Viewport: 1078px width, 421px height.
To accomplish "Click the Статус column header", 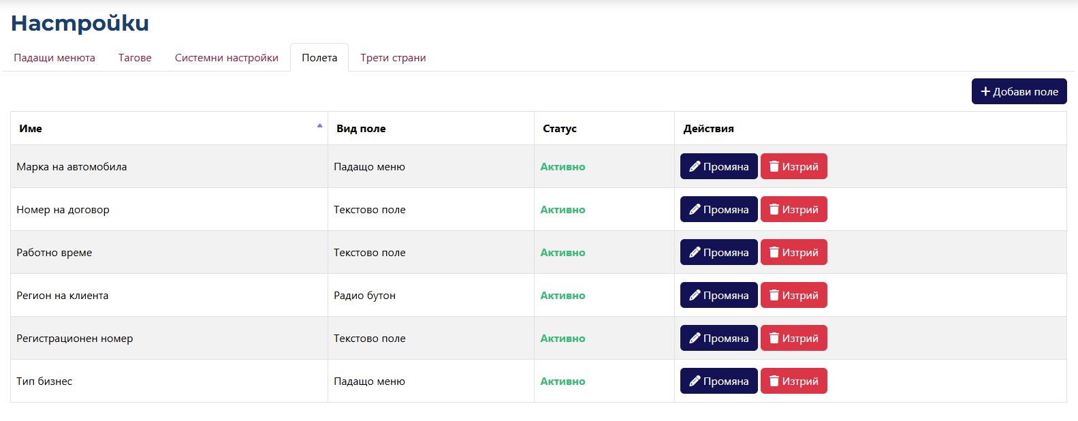I will click(x=604, y=128).
